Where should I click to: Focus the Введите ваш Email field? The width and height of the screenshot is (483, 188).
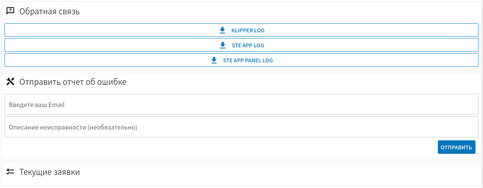241,104
